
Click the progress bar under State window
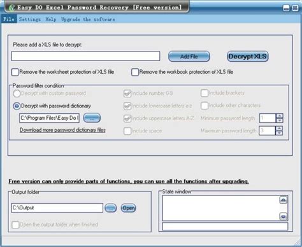click(225, 226)
